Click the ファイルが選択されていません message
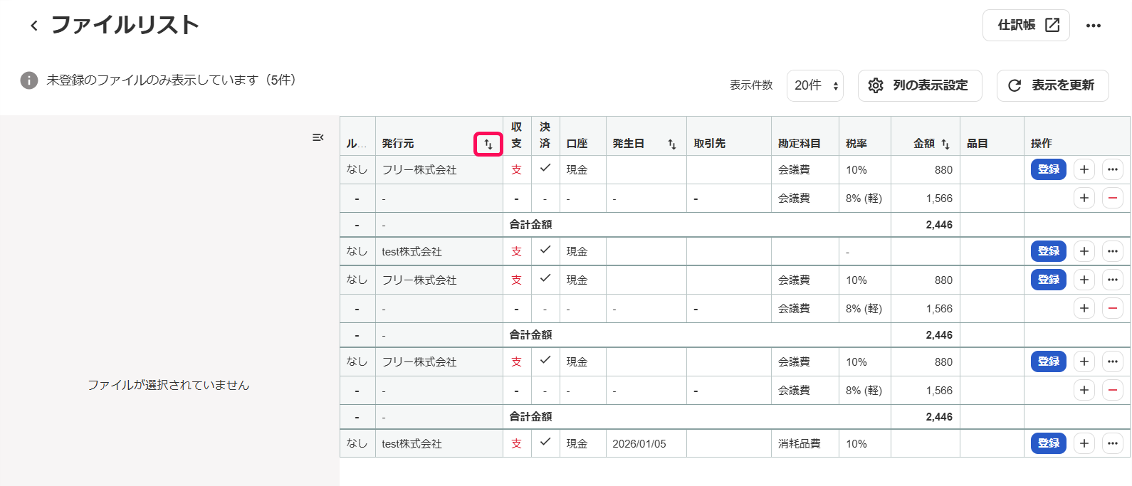Viewport: 1132px width, 486px height. point(169,385)
